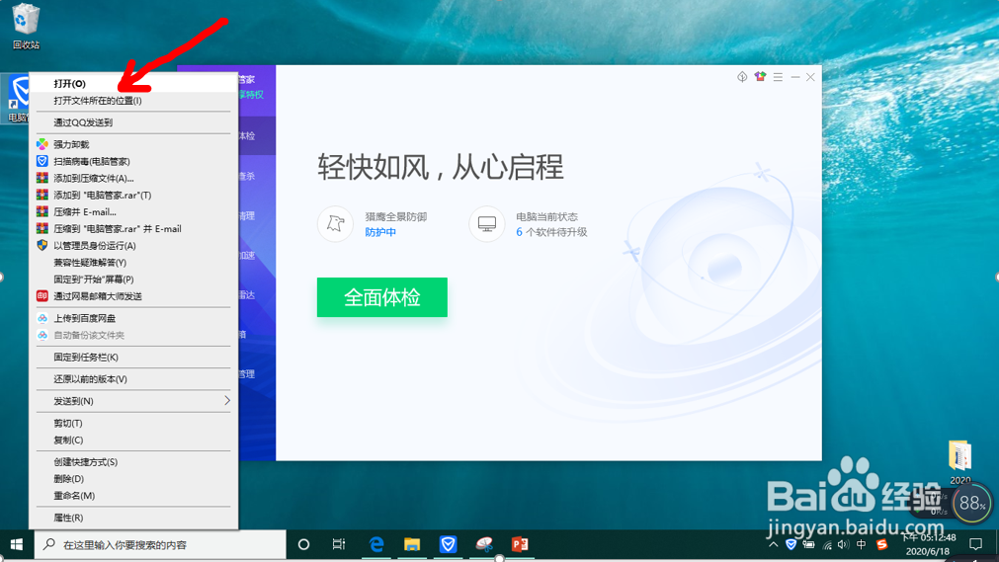Open File Explorer from taskbar
The image size is (999, 562).
(x=412, y=545)
